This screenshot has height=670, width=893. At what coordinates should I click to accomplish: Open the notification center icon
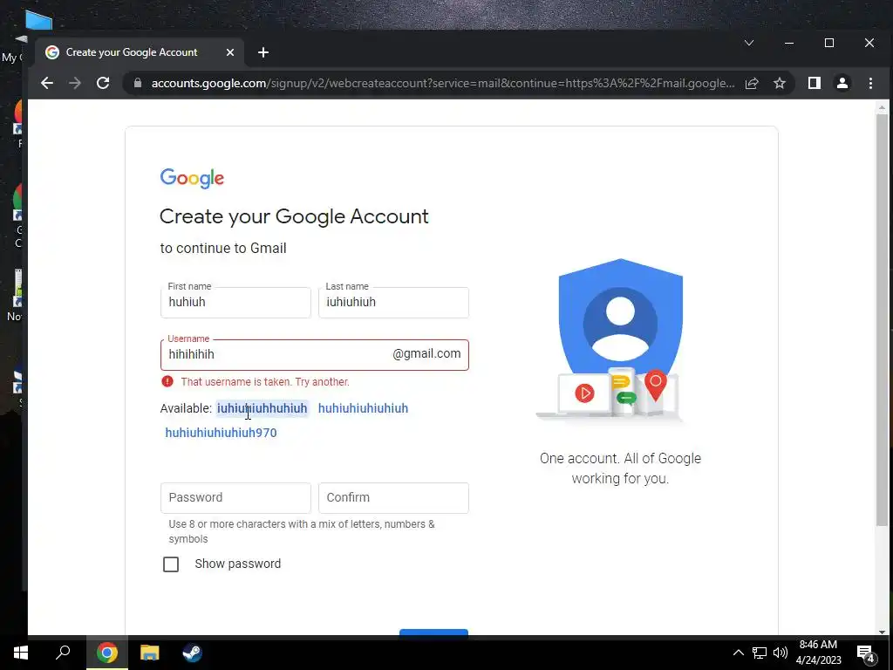pyautogui.click(x=865, y=653)
